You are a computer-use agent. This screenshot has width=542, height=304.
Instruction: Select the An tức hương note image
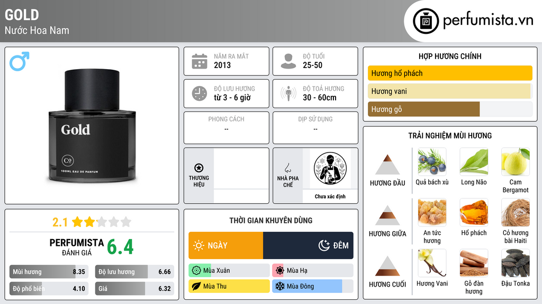432,212
